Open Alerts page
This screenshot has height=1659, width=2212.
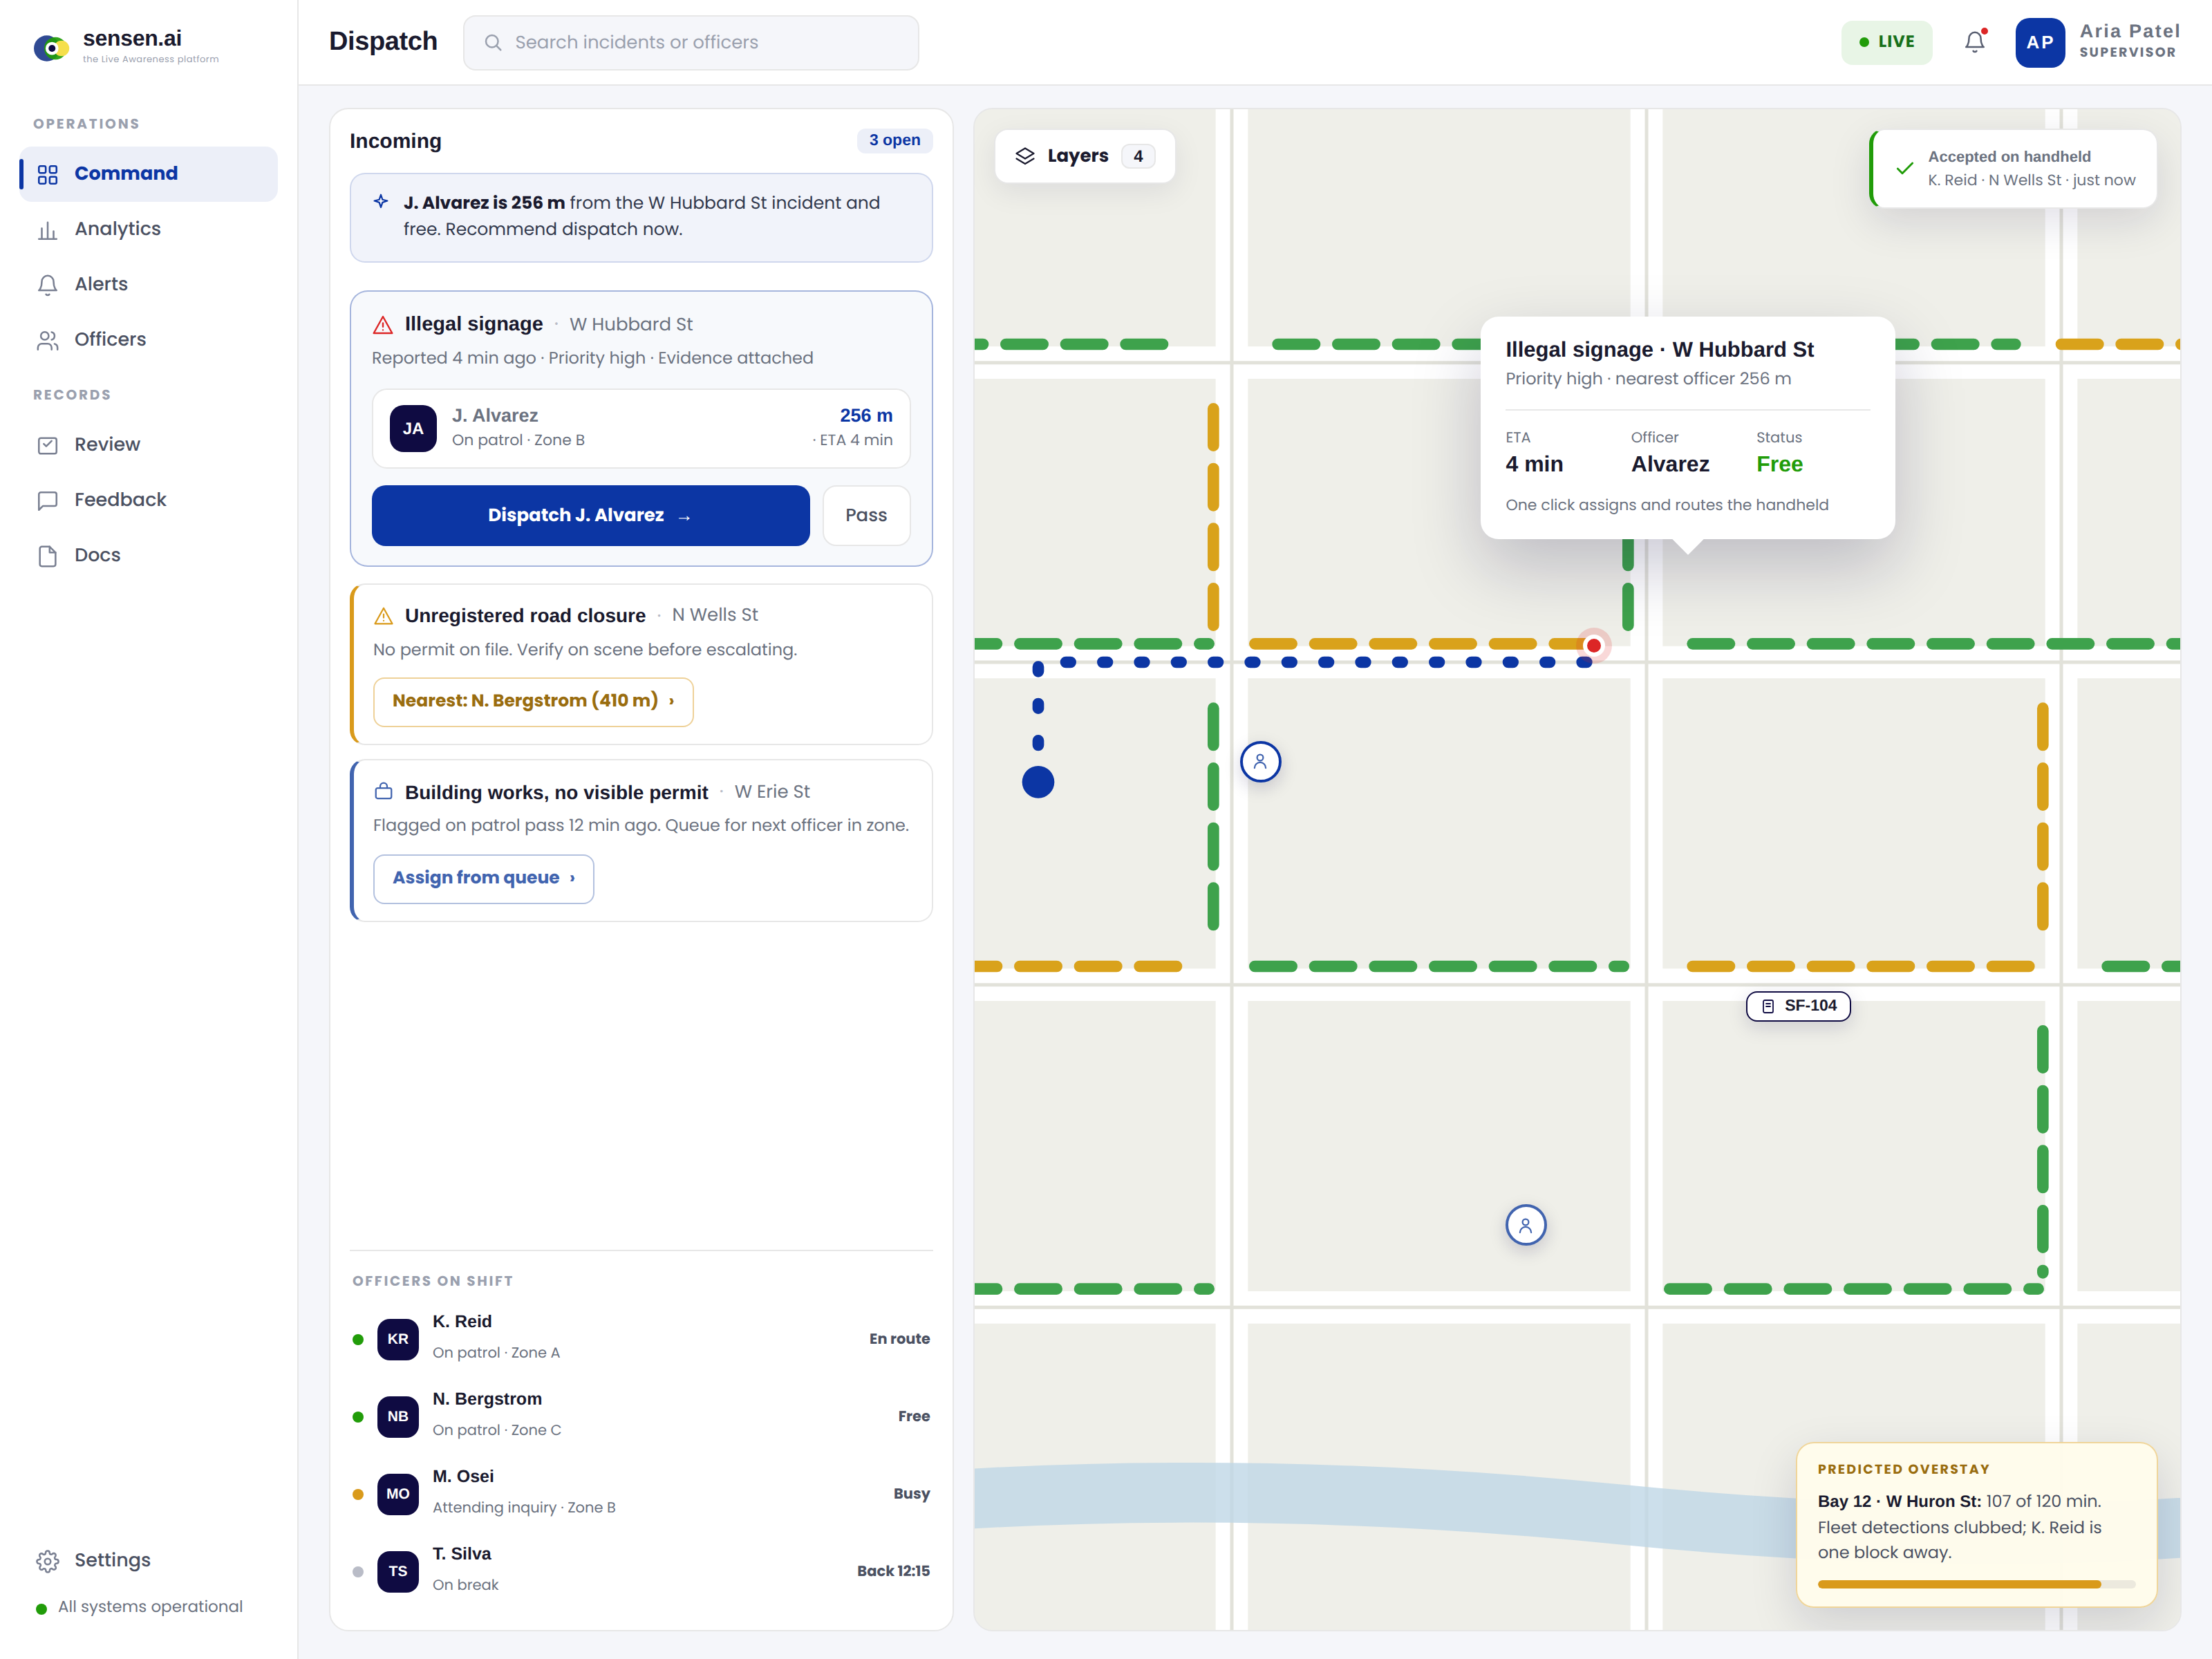click(148, 284)
